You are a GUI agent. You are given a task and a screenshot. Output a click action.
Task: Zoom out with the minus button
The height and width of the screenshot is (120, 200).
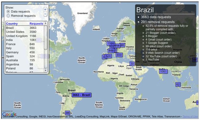pyautogui.click(x=45, y=14)
